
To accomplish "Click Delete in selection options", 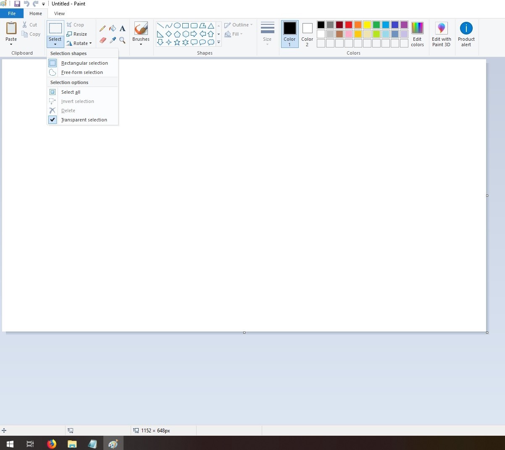I will (83, 111).
